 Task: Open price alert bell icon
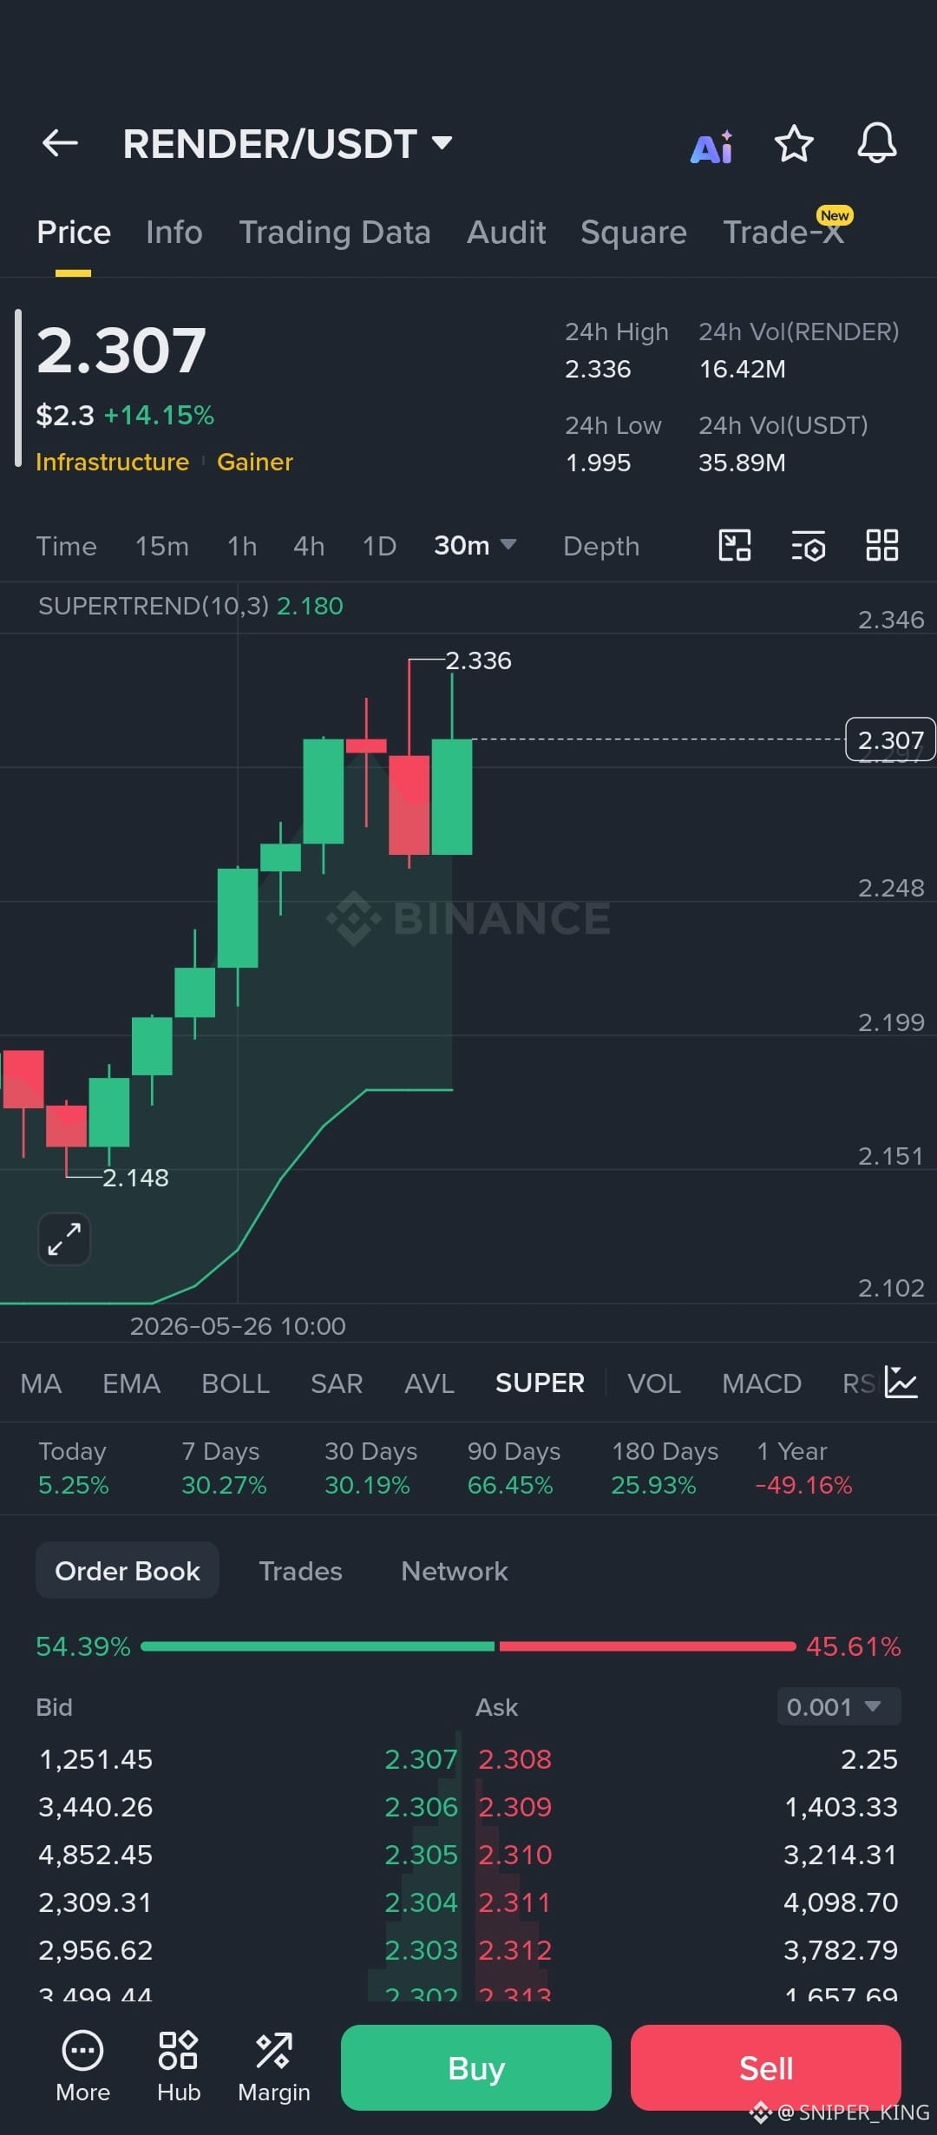pos(877,143)
